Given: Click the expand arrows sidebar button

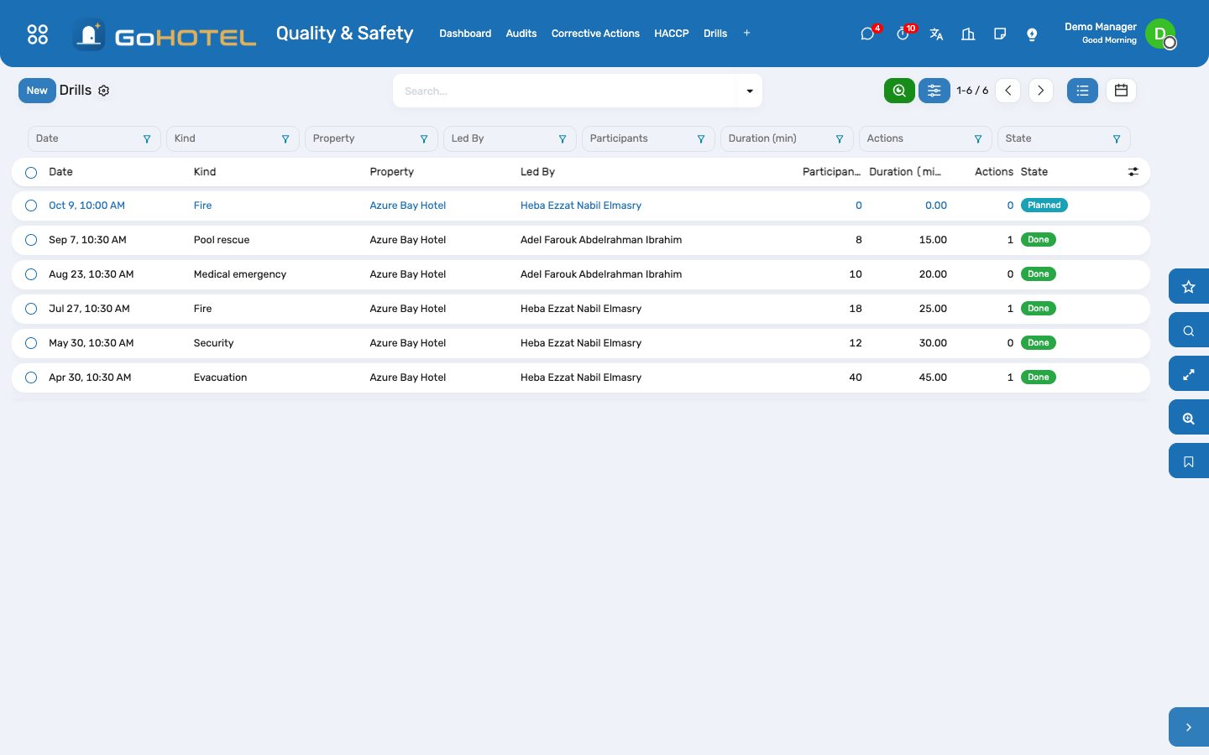Looking at the screenshot, I should coord(1189,374).
